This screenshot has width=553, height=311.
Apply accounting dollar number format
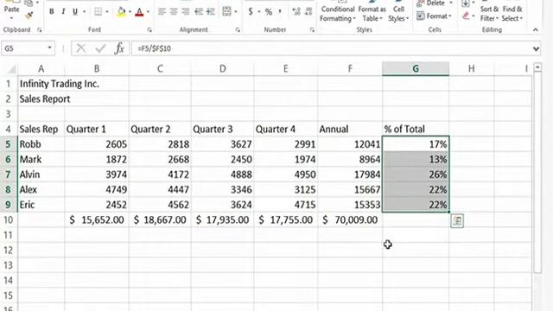point(251,11)
